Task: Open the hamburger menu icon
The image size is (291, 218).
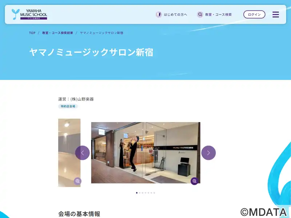Action: [x=276, y=15]
